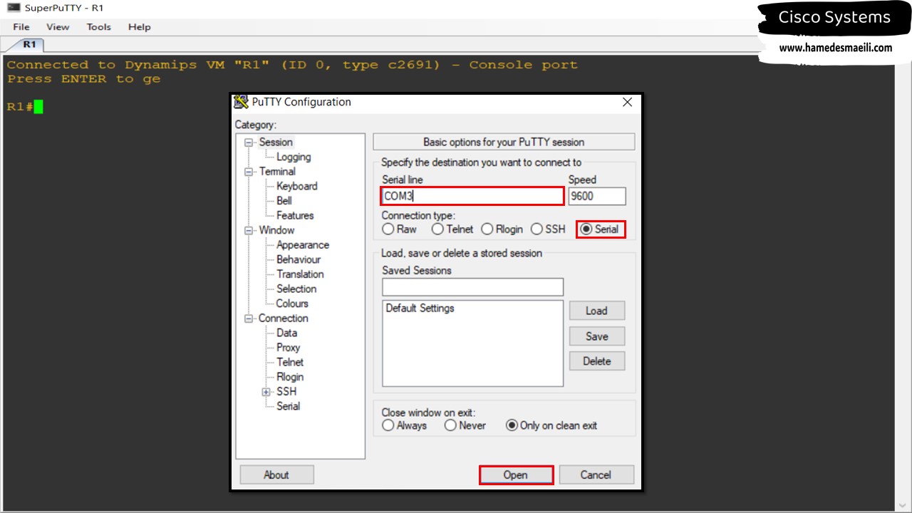Screen dimensions: 912x513
Task: Click the Serial line input field
Action: tap(472, 196)
